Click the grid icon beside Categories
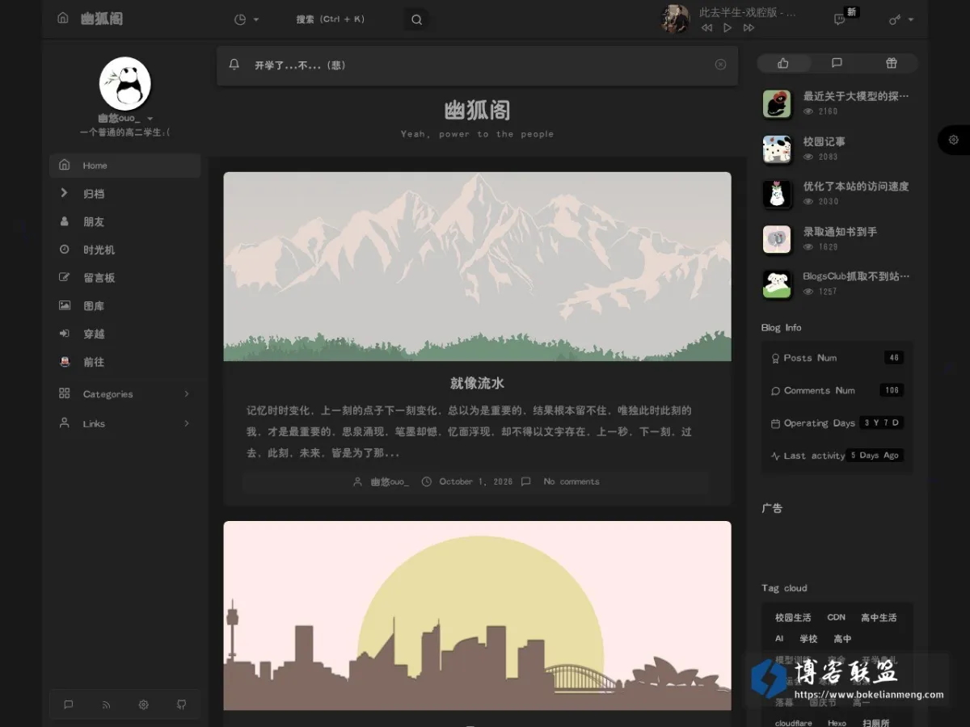970x727 pixels. click(x=64, y=393)
